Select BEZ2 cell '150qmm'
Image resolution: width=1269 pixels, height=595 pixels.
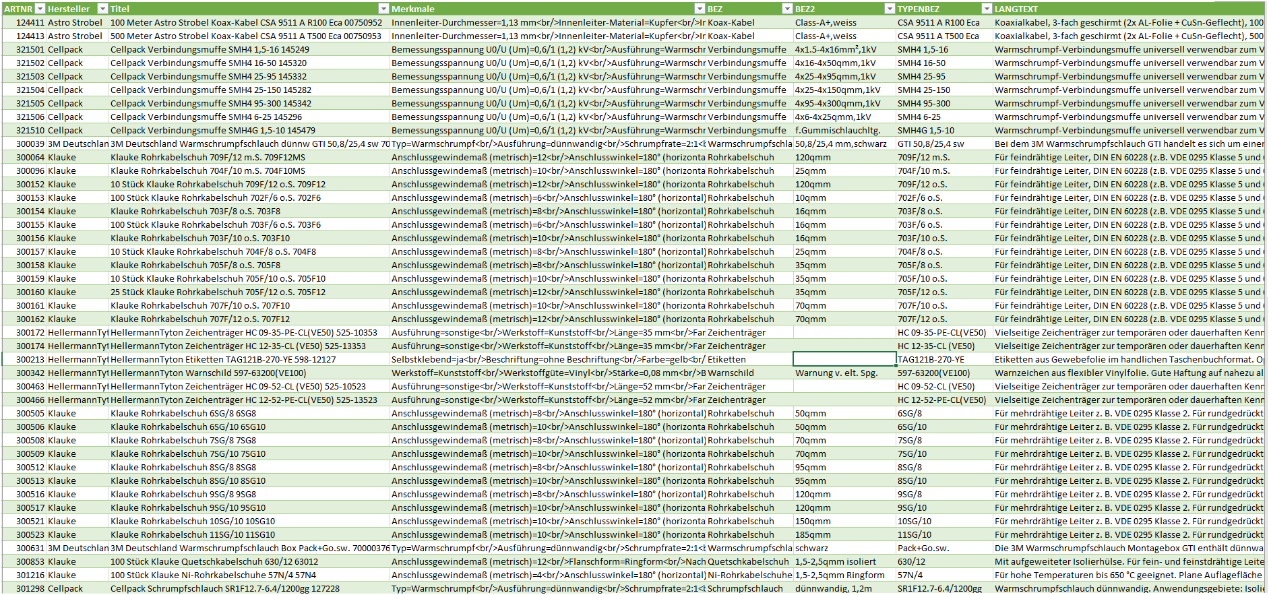point(844,521)
